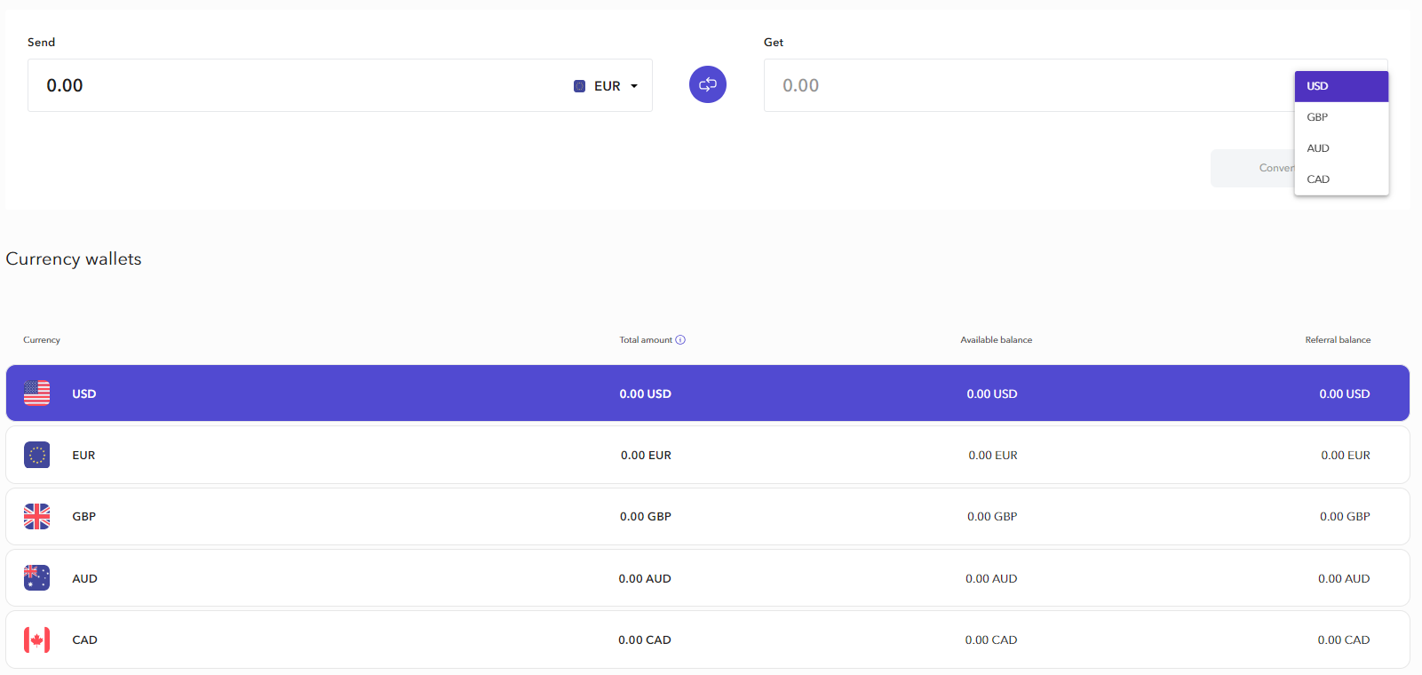Click the Get amount input field
Screen dimensions: 1422x675
click(x=1021, y=86)
